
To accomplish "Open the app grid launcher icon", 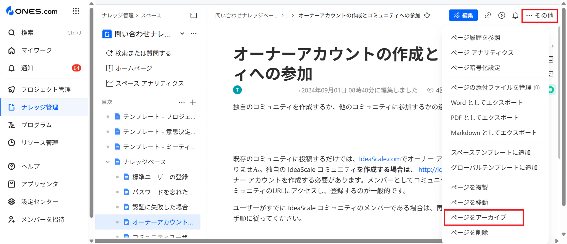I will pos(76,11).
